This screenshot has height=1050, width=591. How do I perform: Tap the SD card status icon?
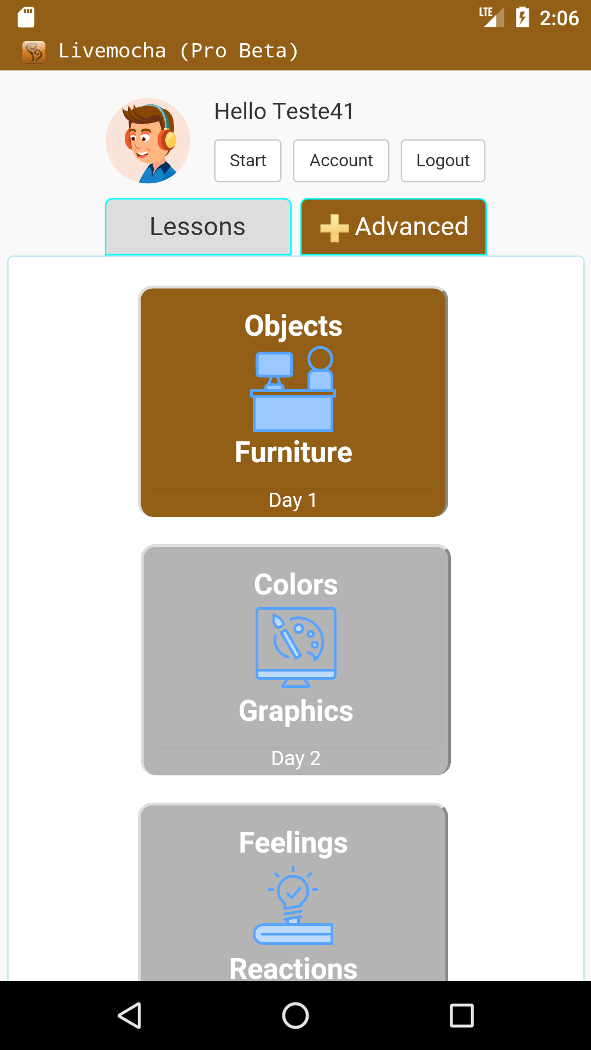[26, 17]
